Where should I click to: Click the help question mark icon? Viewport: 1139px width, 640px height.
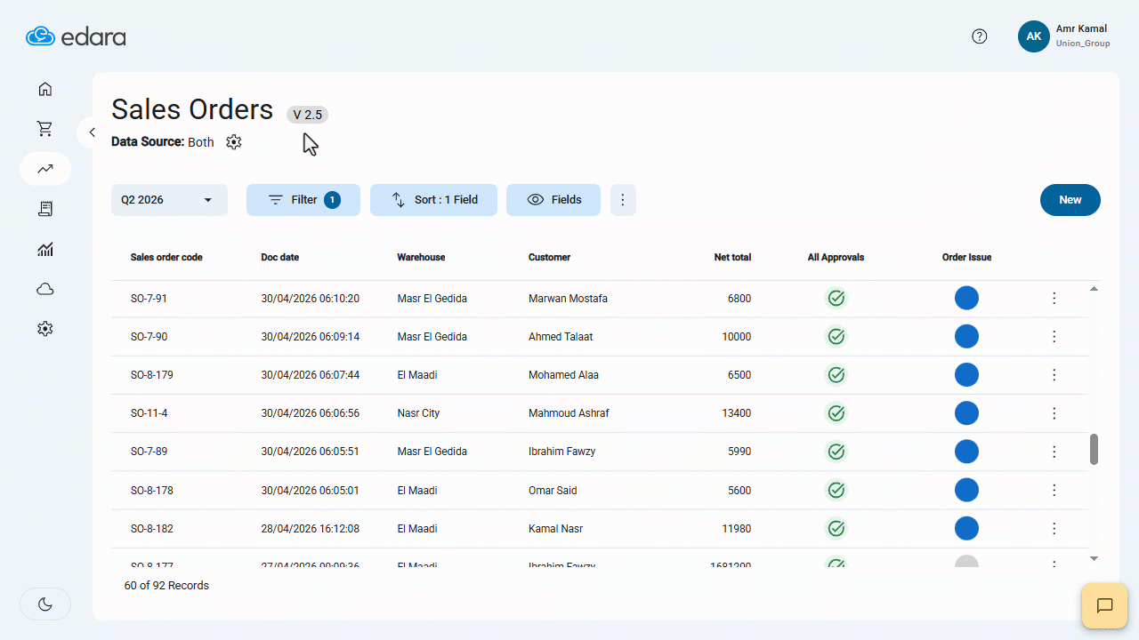pos(980,36)
